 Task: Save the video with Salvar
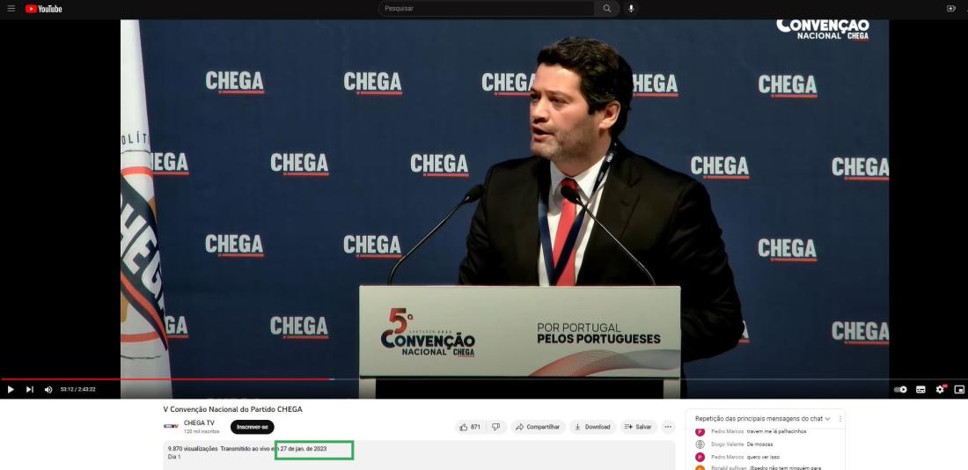638,427
